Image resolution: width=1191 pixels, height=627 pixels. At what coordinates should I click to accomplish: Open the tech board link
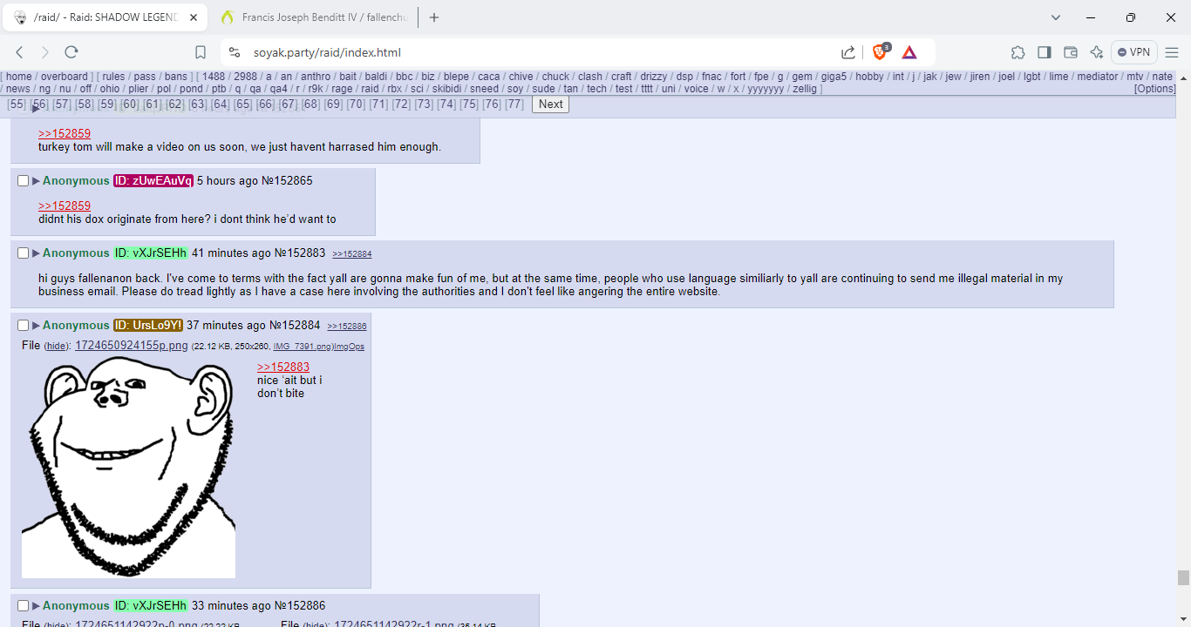[x=596, y=89]
